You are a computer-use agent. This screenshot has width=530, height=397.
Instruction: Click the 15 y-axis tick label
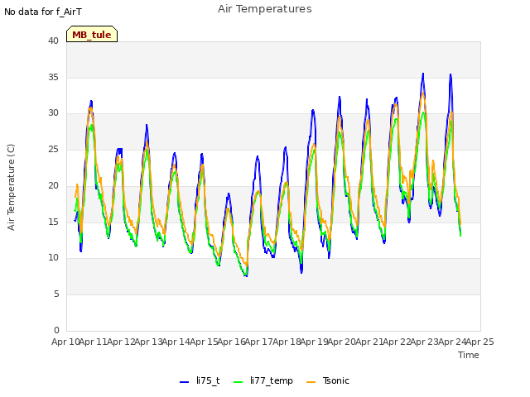click(x=53, y=222)
